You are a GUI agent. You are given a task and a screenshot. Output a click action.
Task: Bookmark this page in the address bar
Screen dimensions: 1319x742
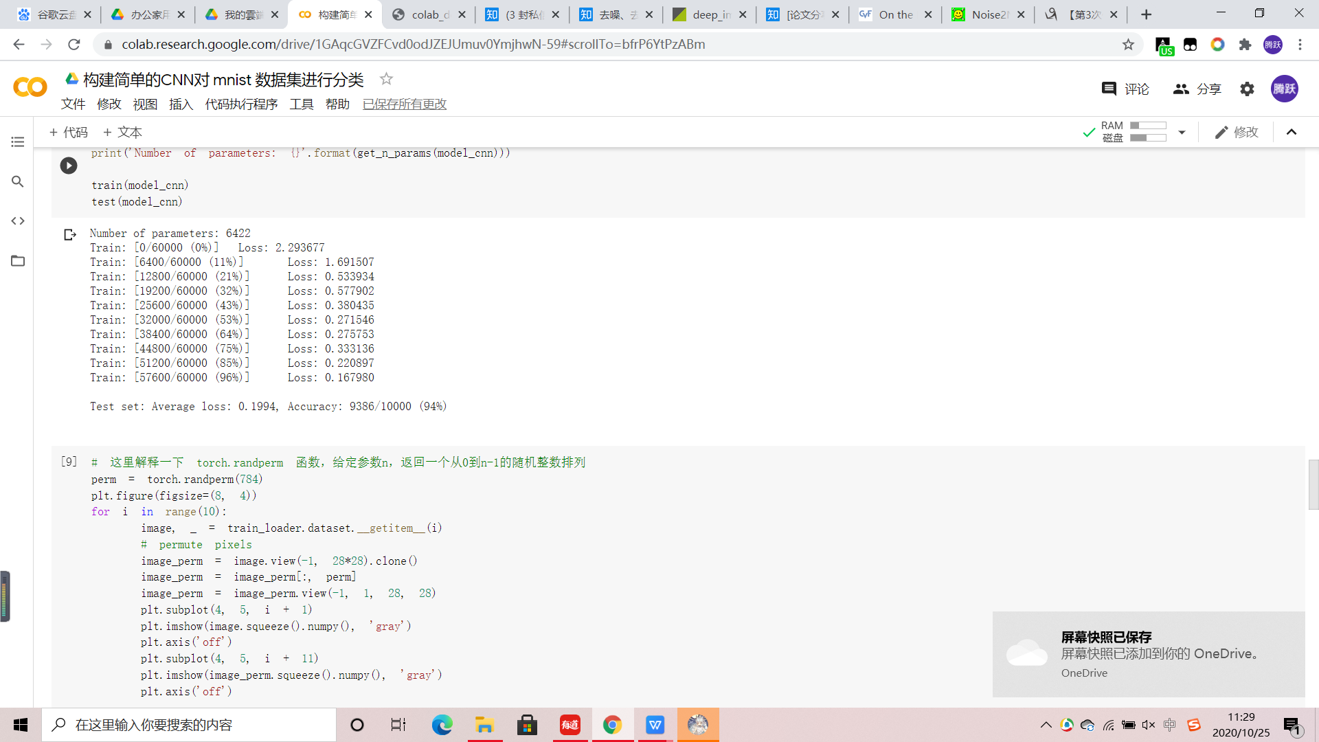tap(1128, 45)
